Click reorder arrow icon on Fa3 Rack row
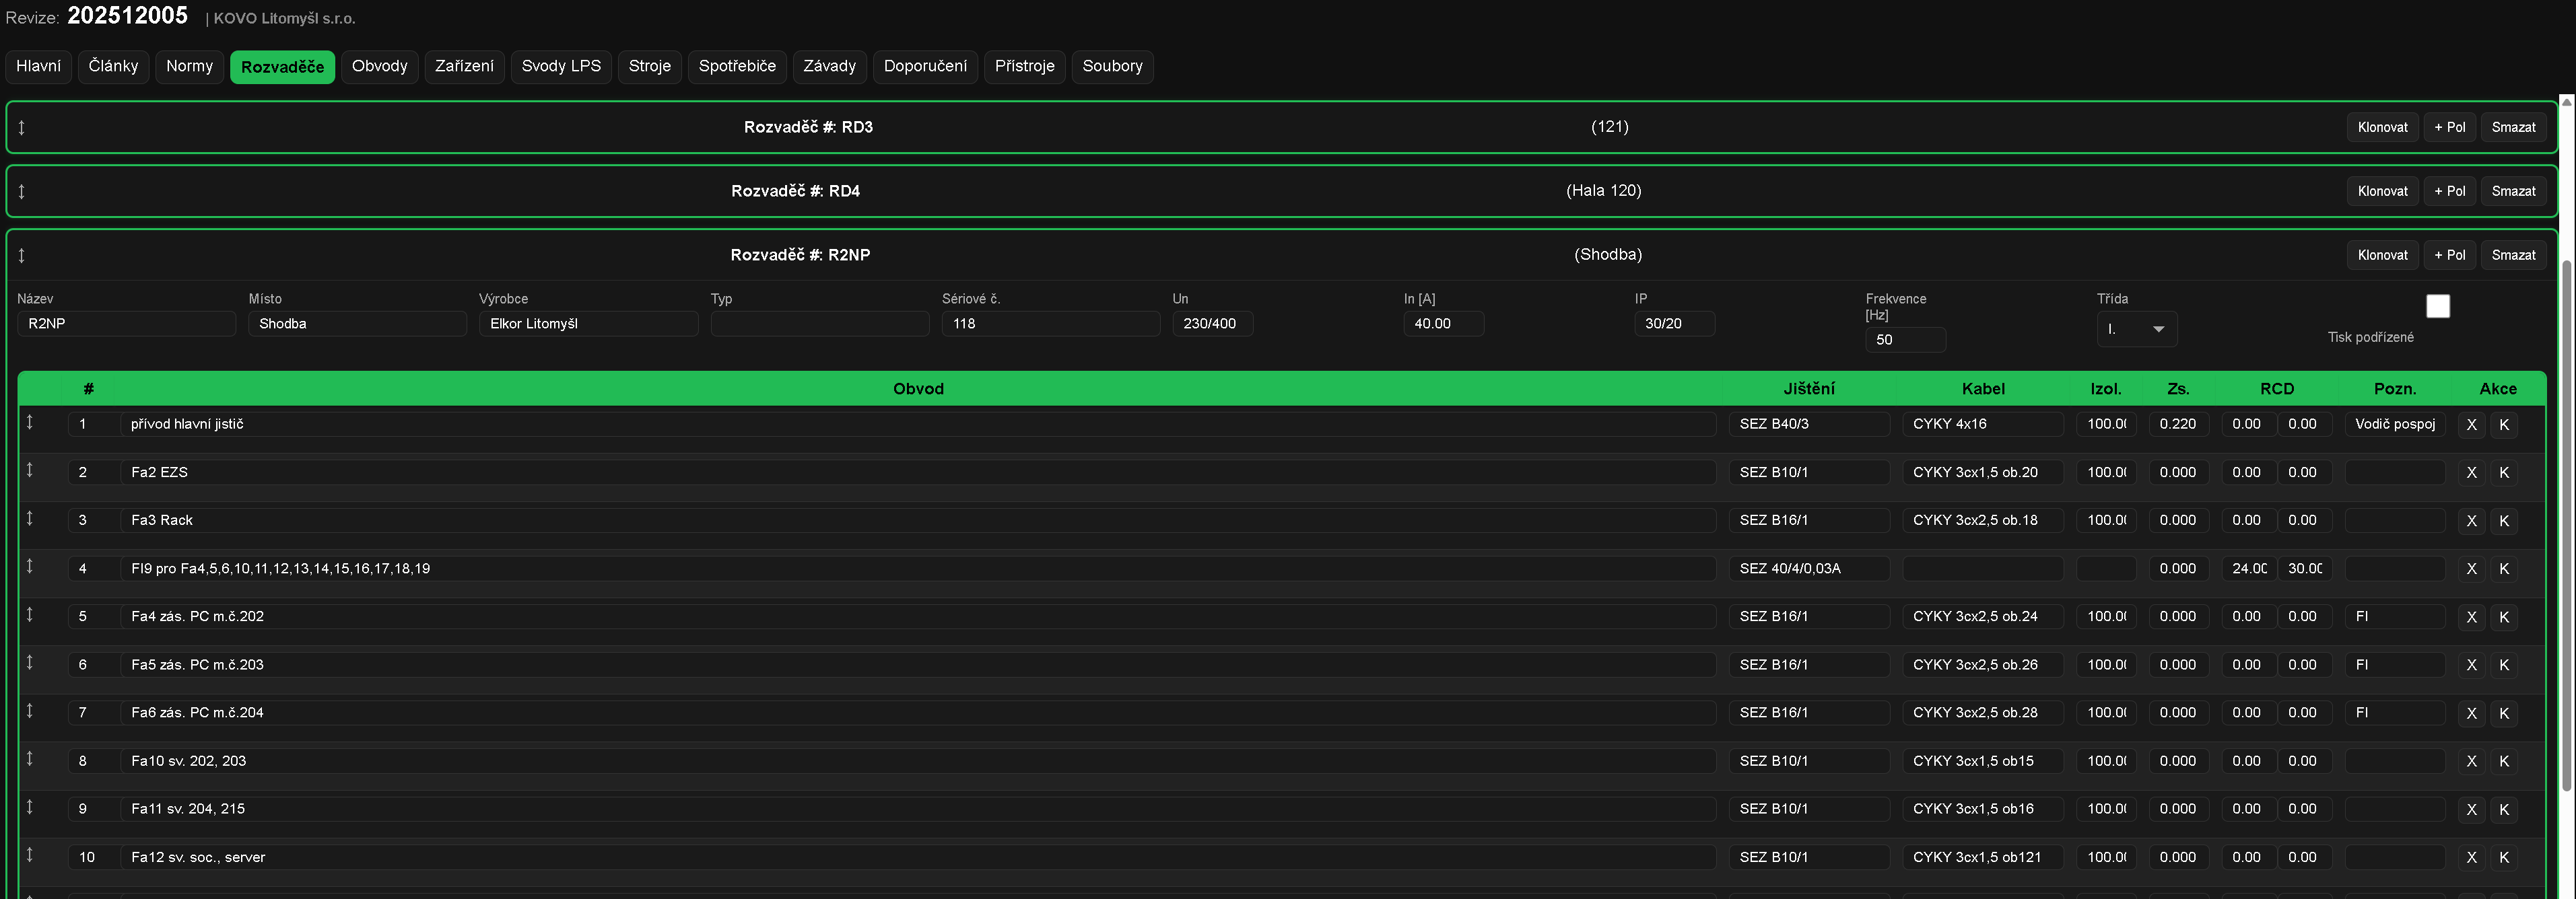2576x899 pixels. [30, 518]
